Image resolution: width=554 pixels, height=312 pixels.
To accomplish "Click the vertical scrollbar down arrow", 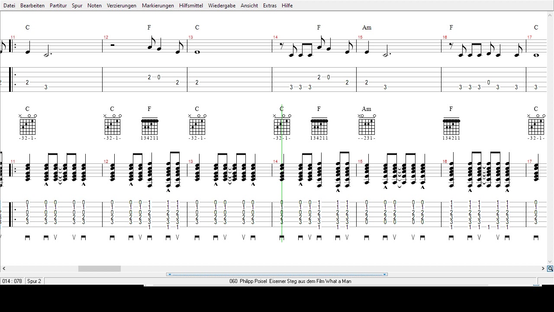I will [x=550, y=262].
